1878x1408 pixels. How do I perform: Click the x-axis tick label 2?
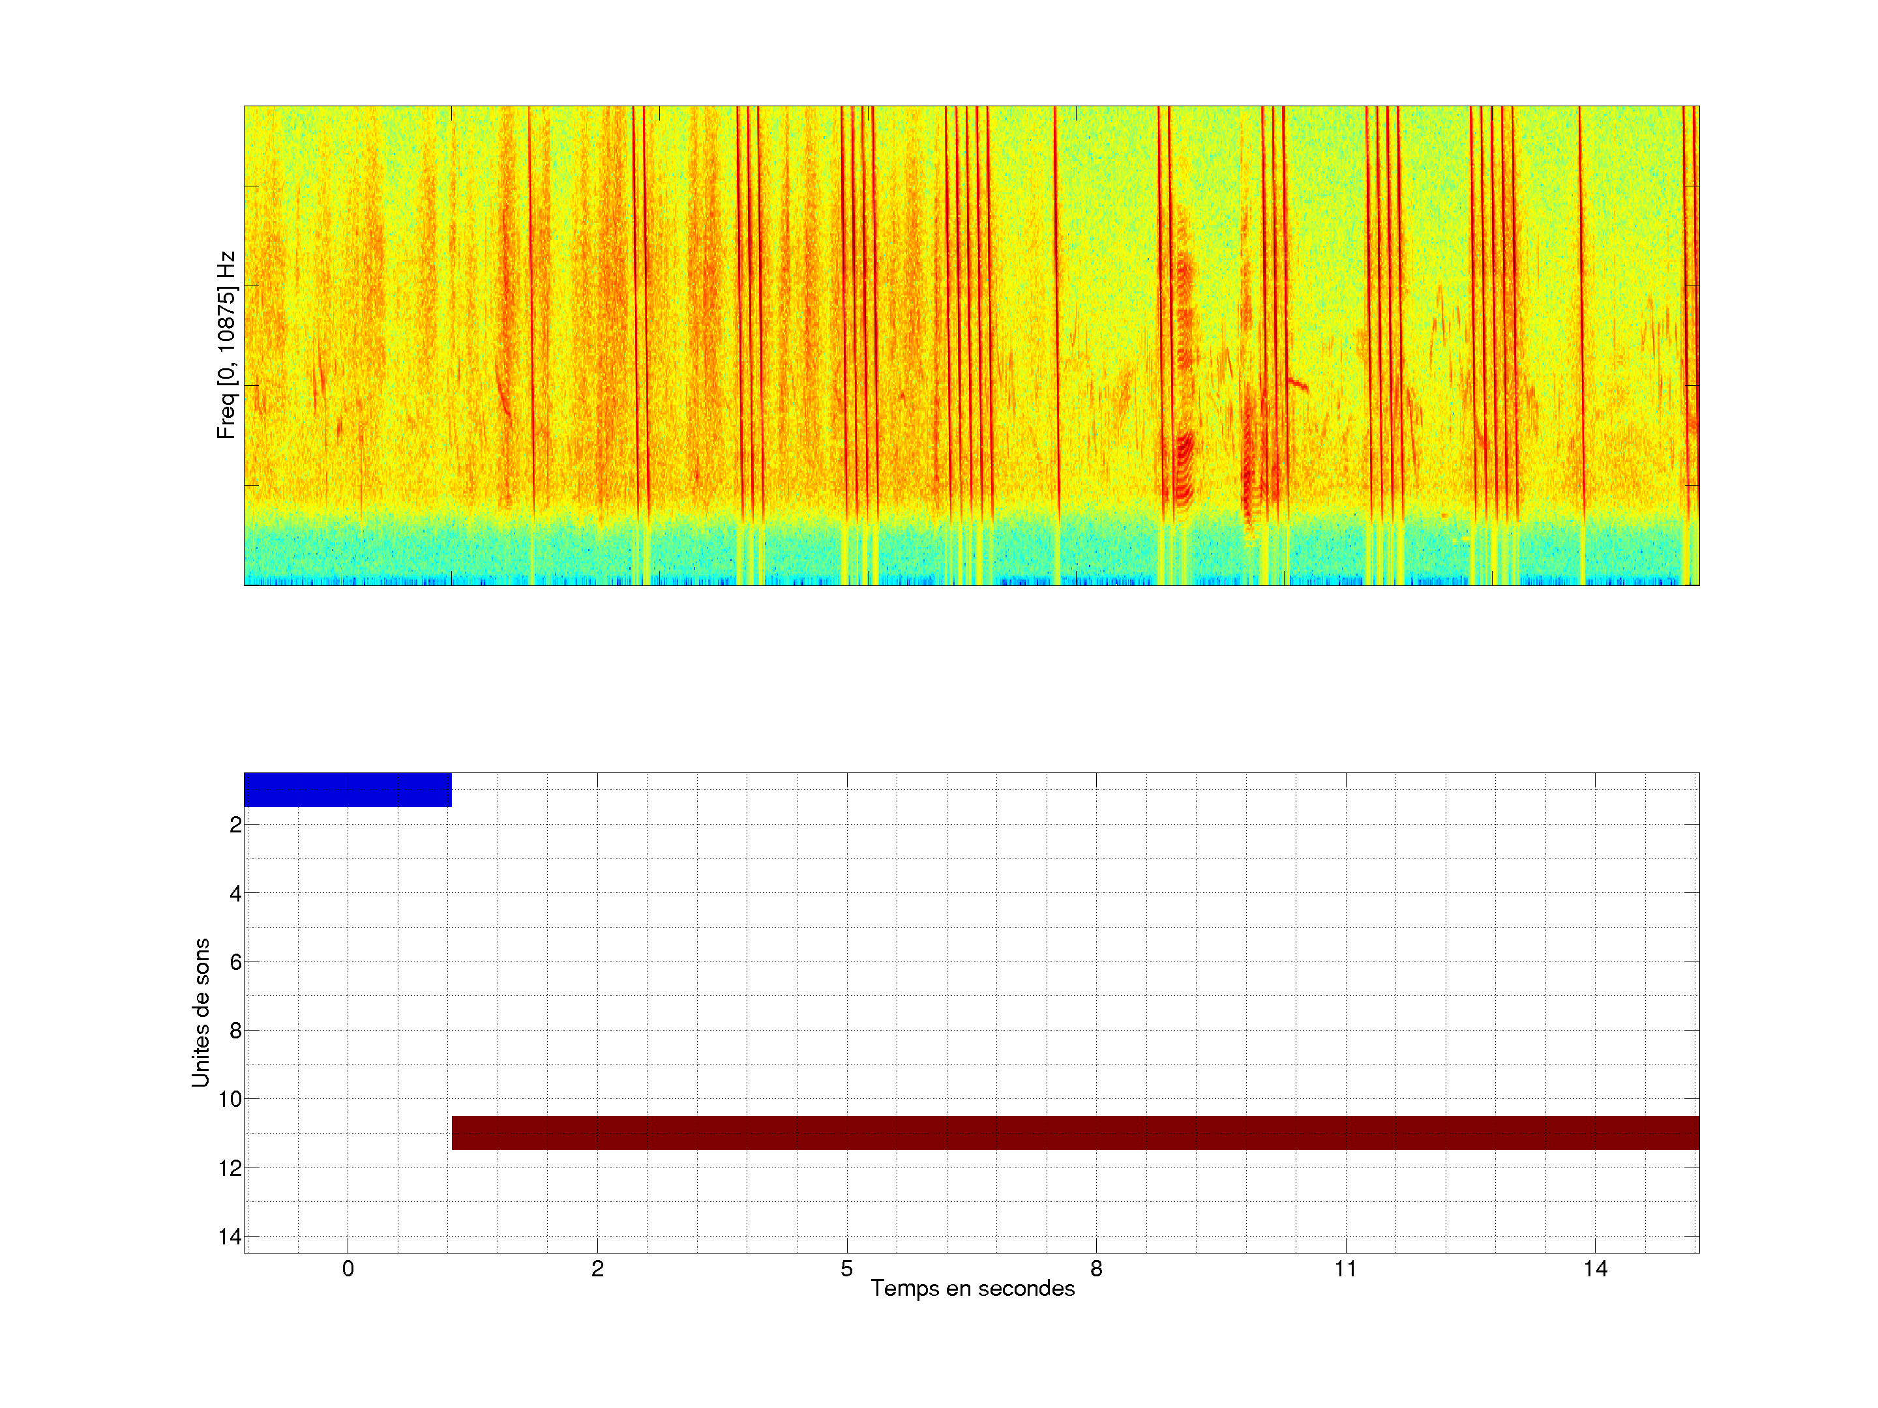click(597, 1269)
